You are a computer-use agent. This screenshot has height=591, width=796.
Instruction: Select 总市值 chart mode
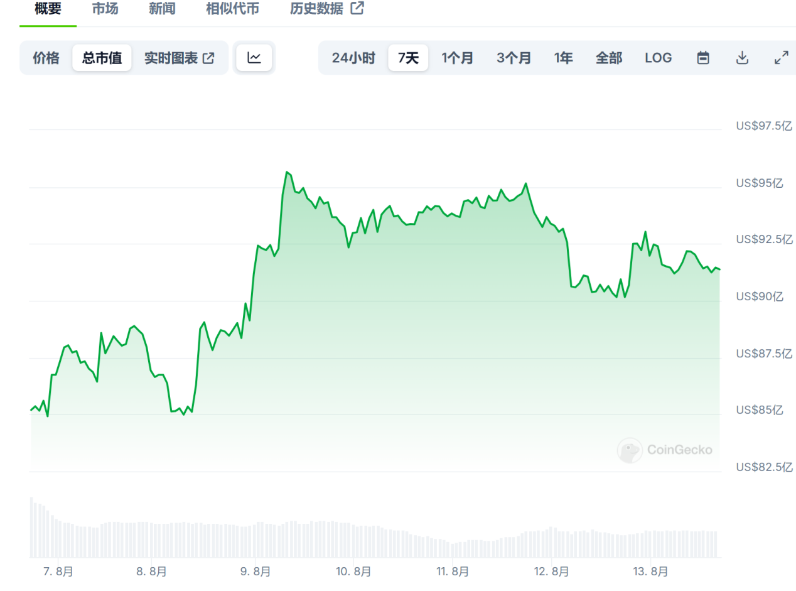pyautogui.click(x=102, y=58)
